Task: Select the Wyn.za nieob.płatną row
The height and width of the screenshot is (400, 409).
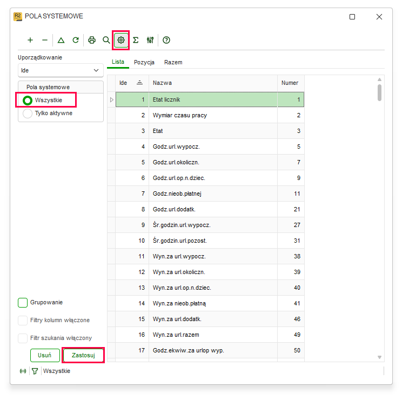Action: pos(210,303)
